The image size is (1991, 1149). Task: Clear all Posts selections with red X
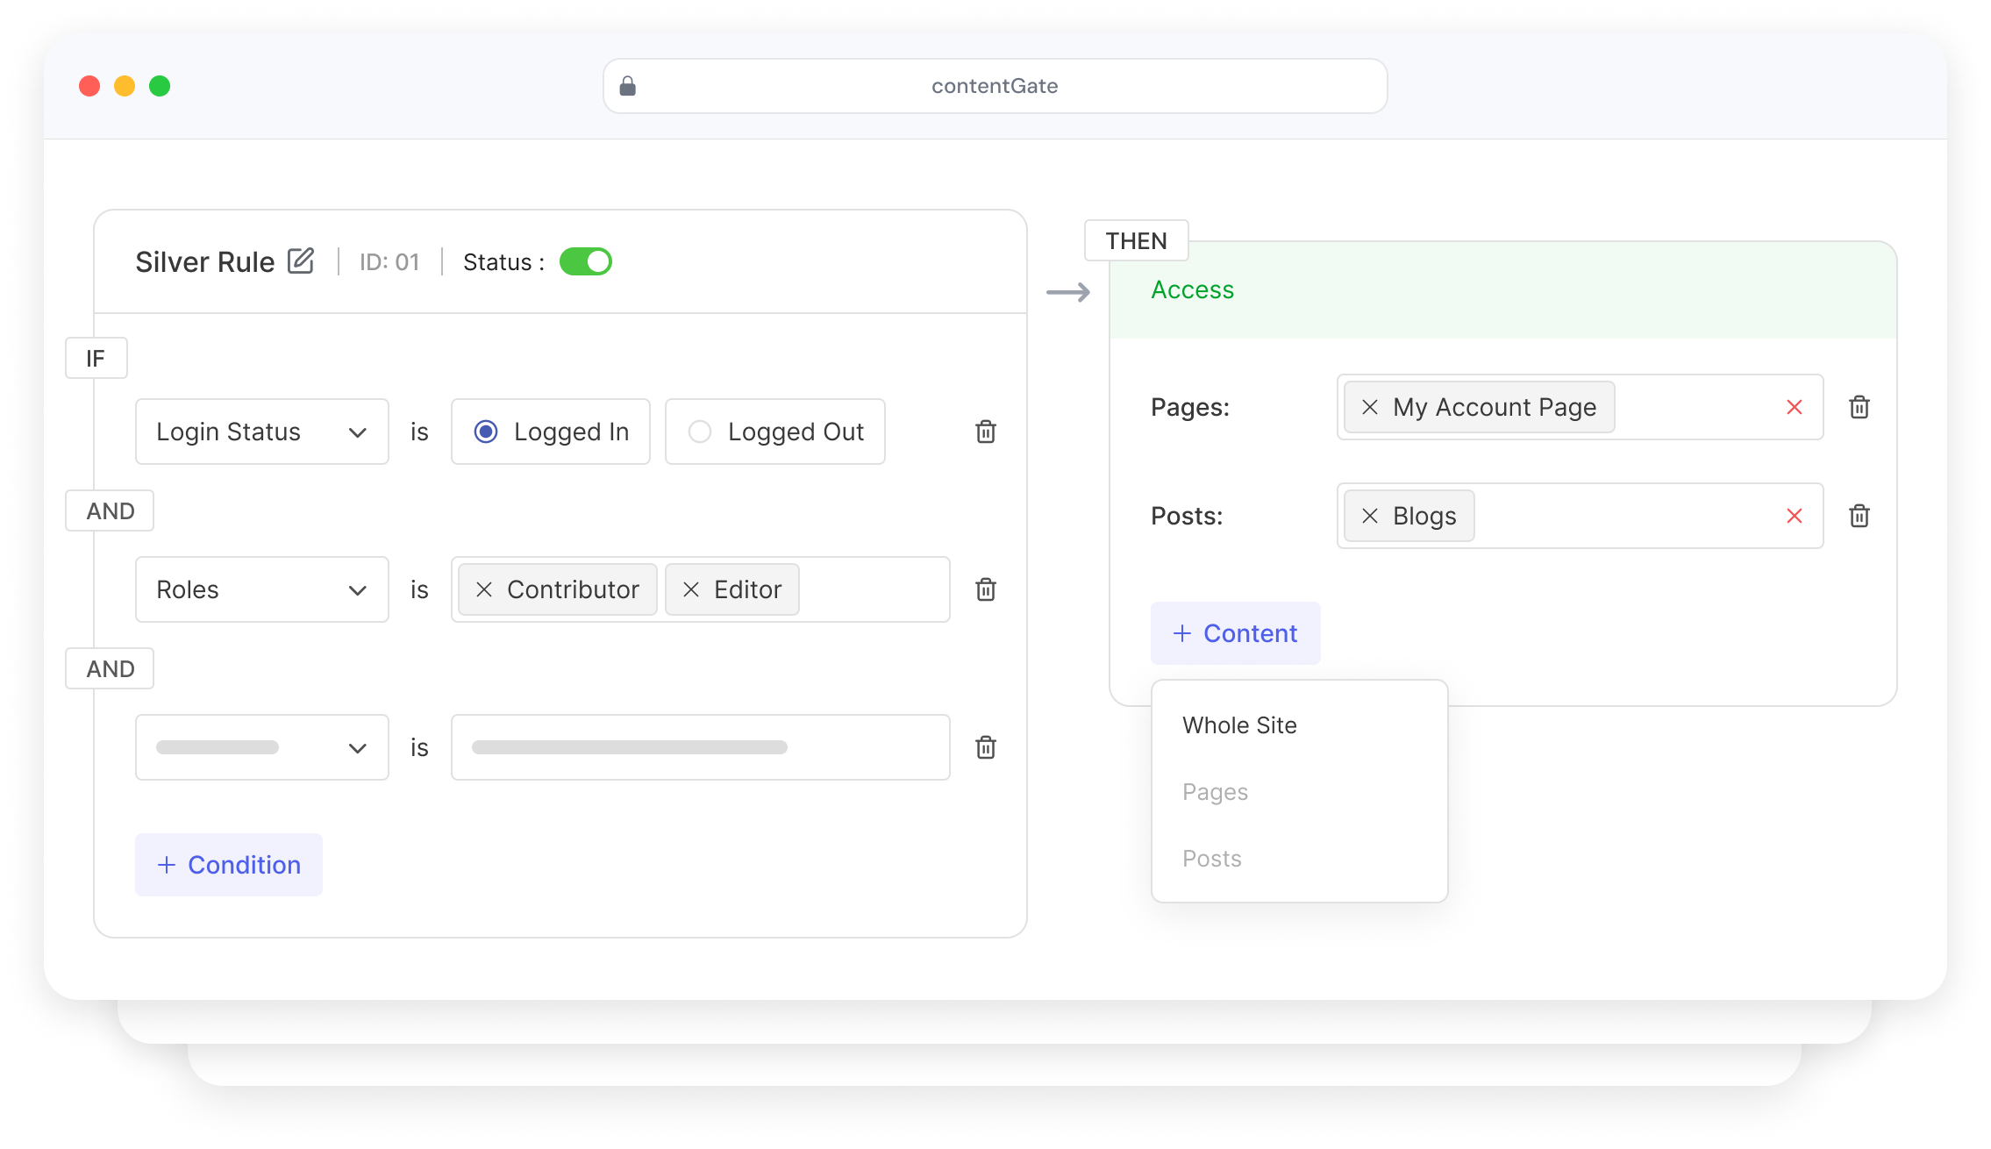[1795, 516]
